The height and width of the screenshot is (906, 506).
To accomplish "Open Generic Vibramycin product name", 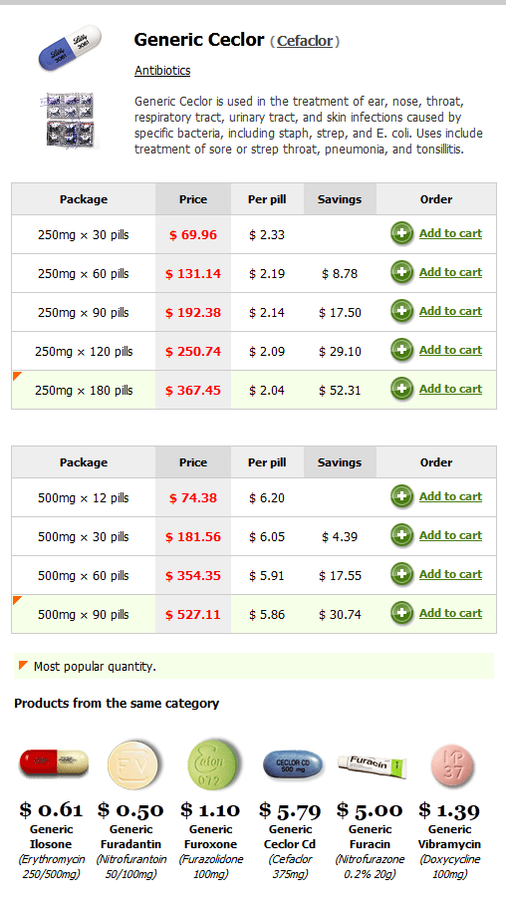I will (449, 836).
